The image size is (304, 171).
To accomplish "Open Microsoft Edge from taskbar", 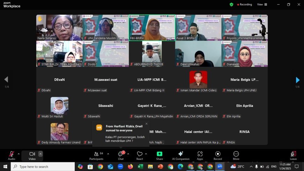I will tap(181, 166).
